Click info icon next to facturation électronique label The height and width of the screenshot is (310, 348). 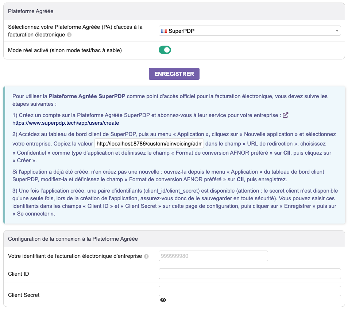coord(69,35)
